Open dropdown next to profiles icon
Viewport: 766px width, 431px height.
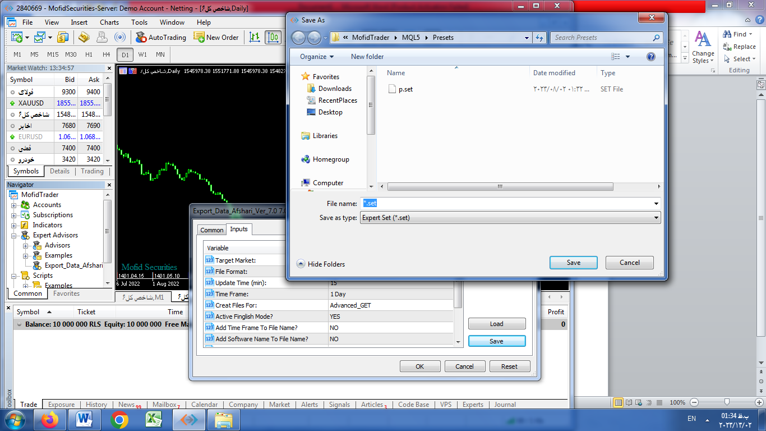point(50,37)
